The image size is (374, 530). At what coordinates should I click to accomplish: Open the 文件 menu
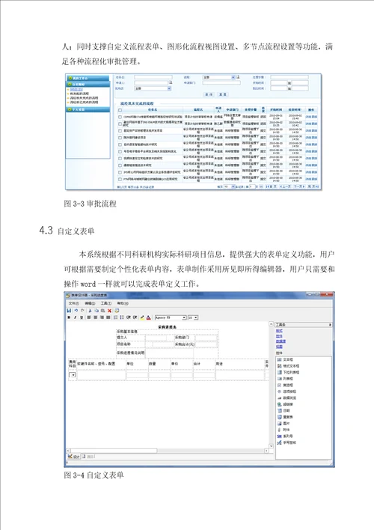click(x=73, y=303)
